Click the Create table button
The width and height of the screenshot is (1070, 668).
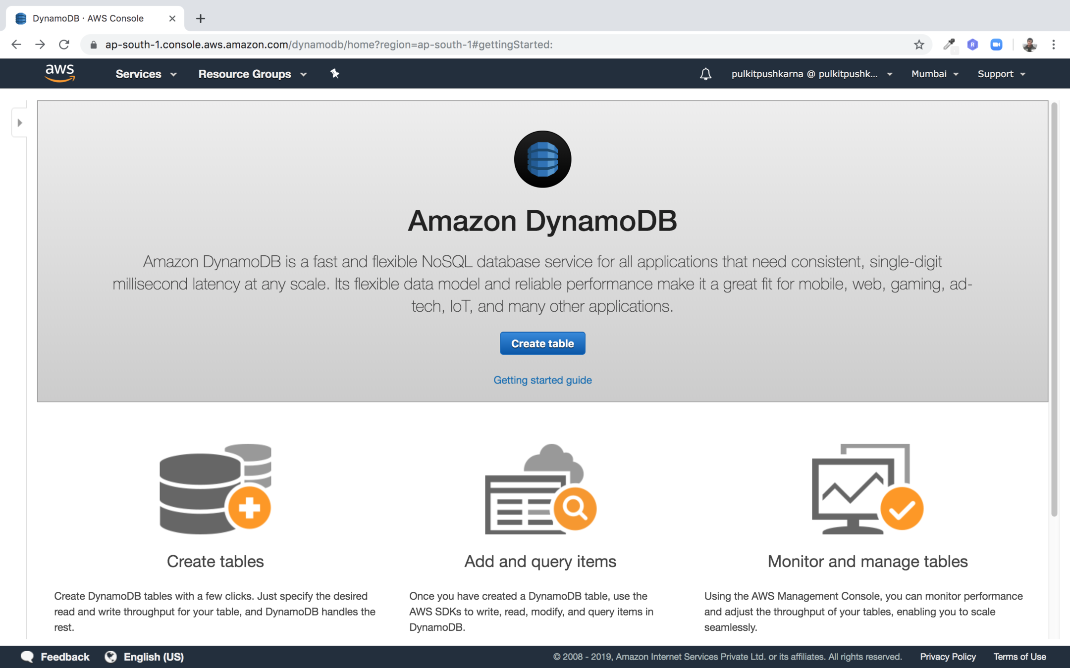[x=542, y=343]
